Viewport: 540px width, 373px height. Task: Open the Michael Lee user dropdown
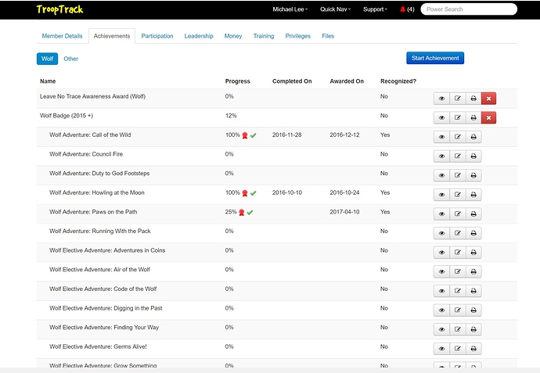(x=290, y=9)
